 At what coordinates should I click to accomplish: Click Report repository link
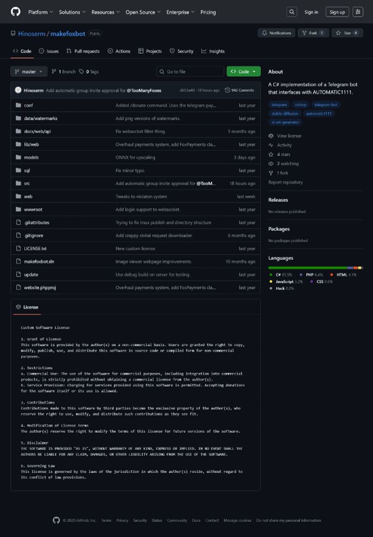coord(286,182)
